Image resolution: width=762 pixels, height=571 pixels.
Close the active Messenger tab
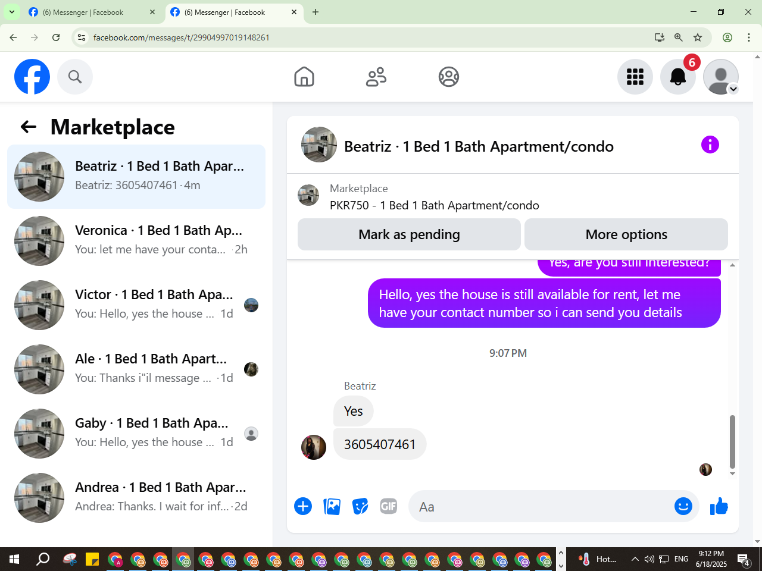tap(294, 12)
